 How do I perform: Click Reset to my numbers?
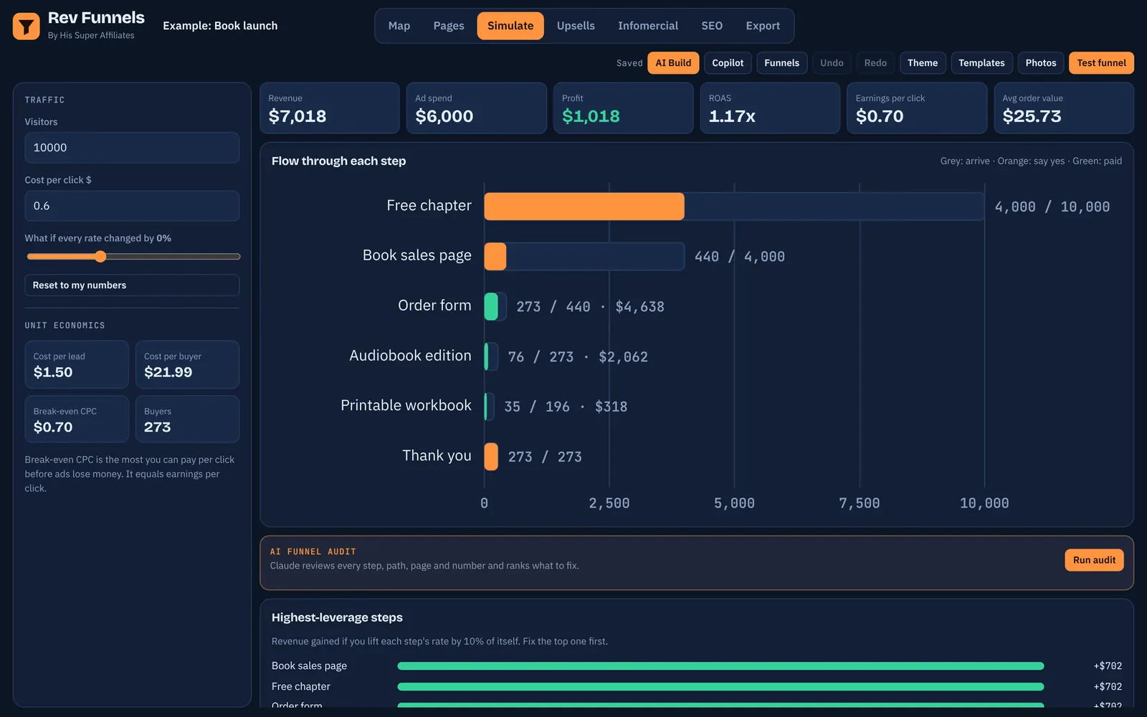tap(132, 285)
